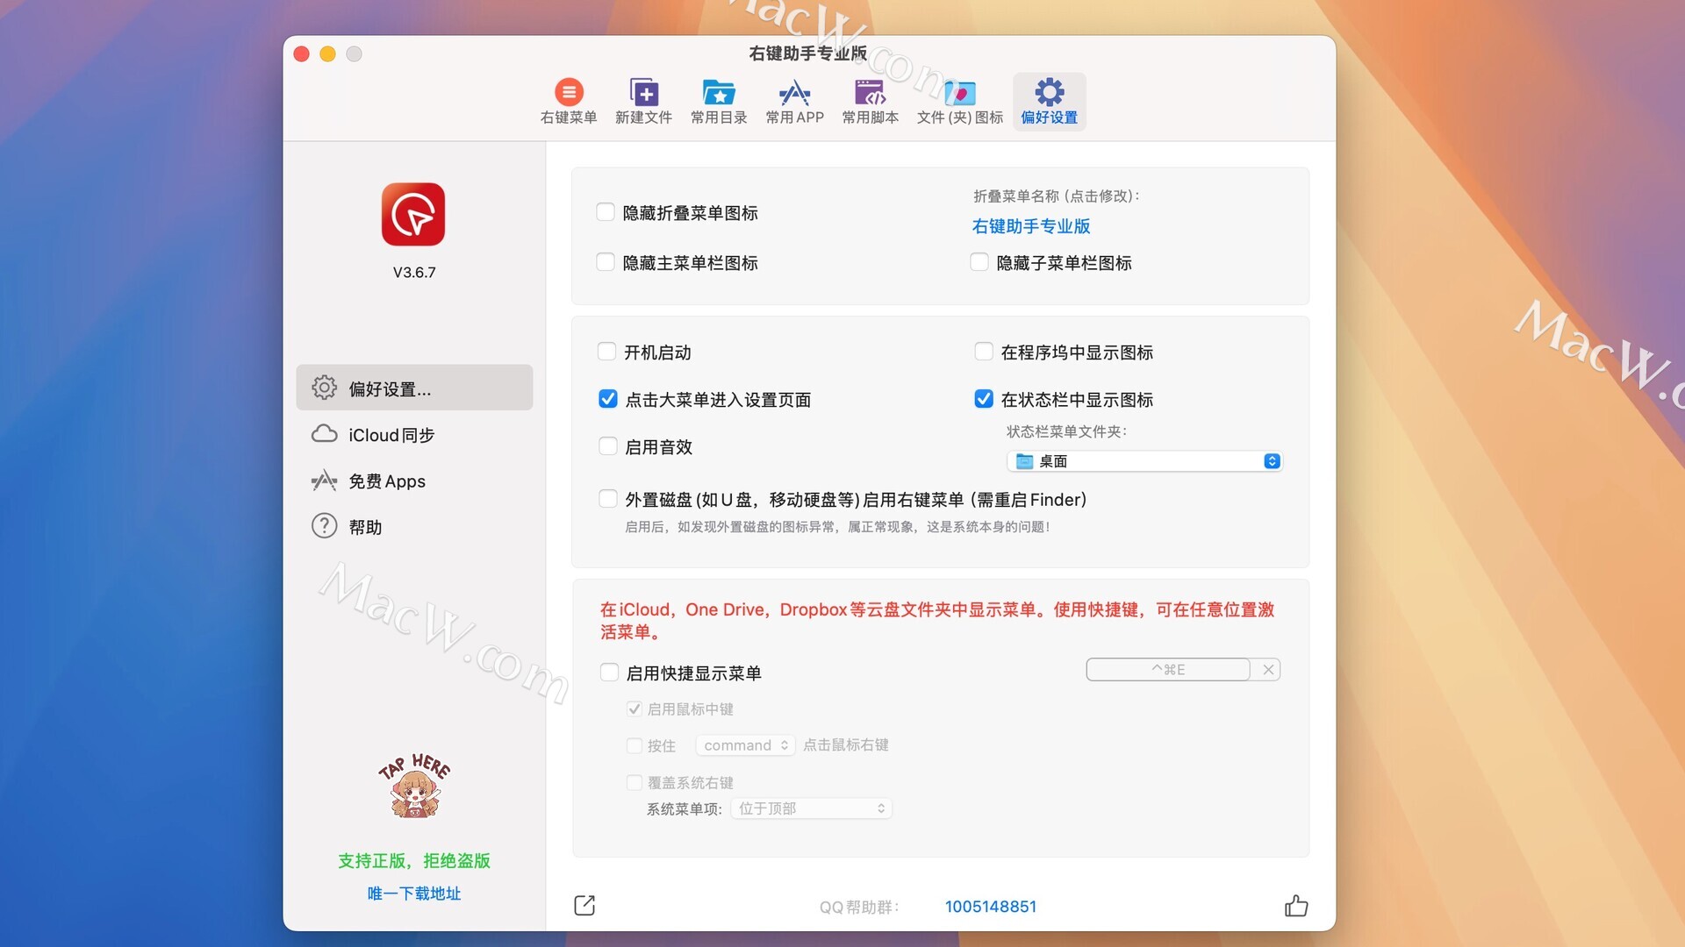
Task: Click the 状态栏菜单文件夹 label
Action: pos(1066,431)
